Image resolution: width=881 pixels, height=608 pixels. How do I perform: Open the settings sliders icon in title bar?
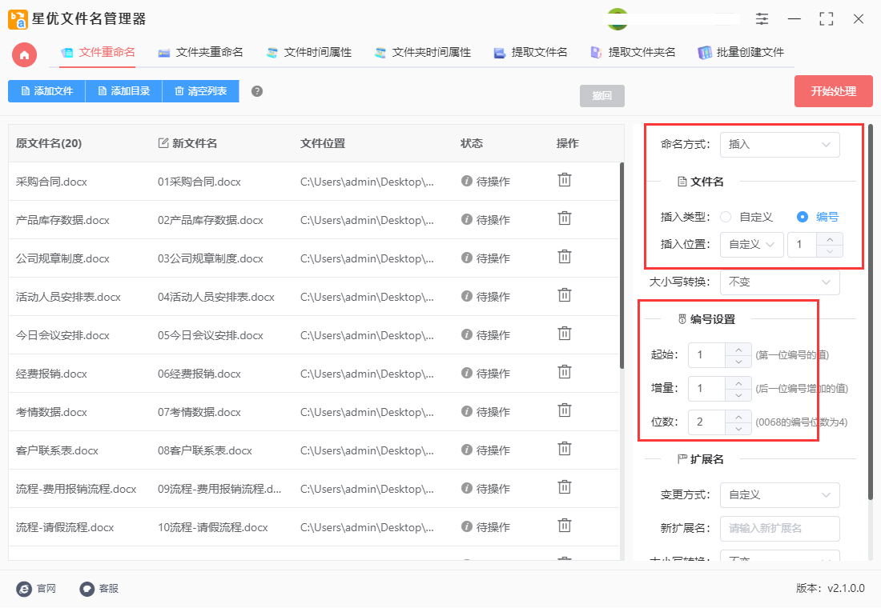[x=762, y=18]
